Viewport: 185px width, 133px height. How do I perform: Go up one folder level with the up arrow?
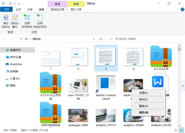tap(21, 39)
